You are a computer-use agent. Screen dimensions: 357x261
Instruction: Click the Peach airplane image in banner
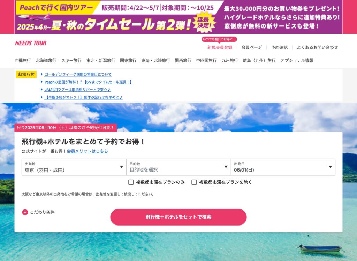[34, 17]
